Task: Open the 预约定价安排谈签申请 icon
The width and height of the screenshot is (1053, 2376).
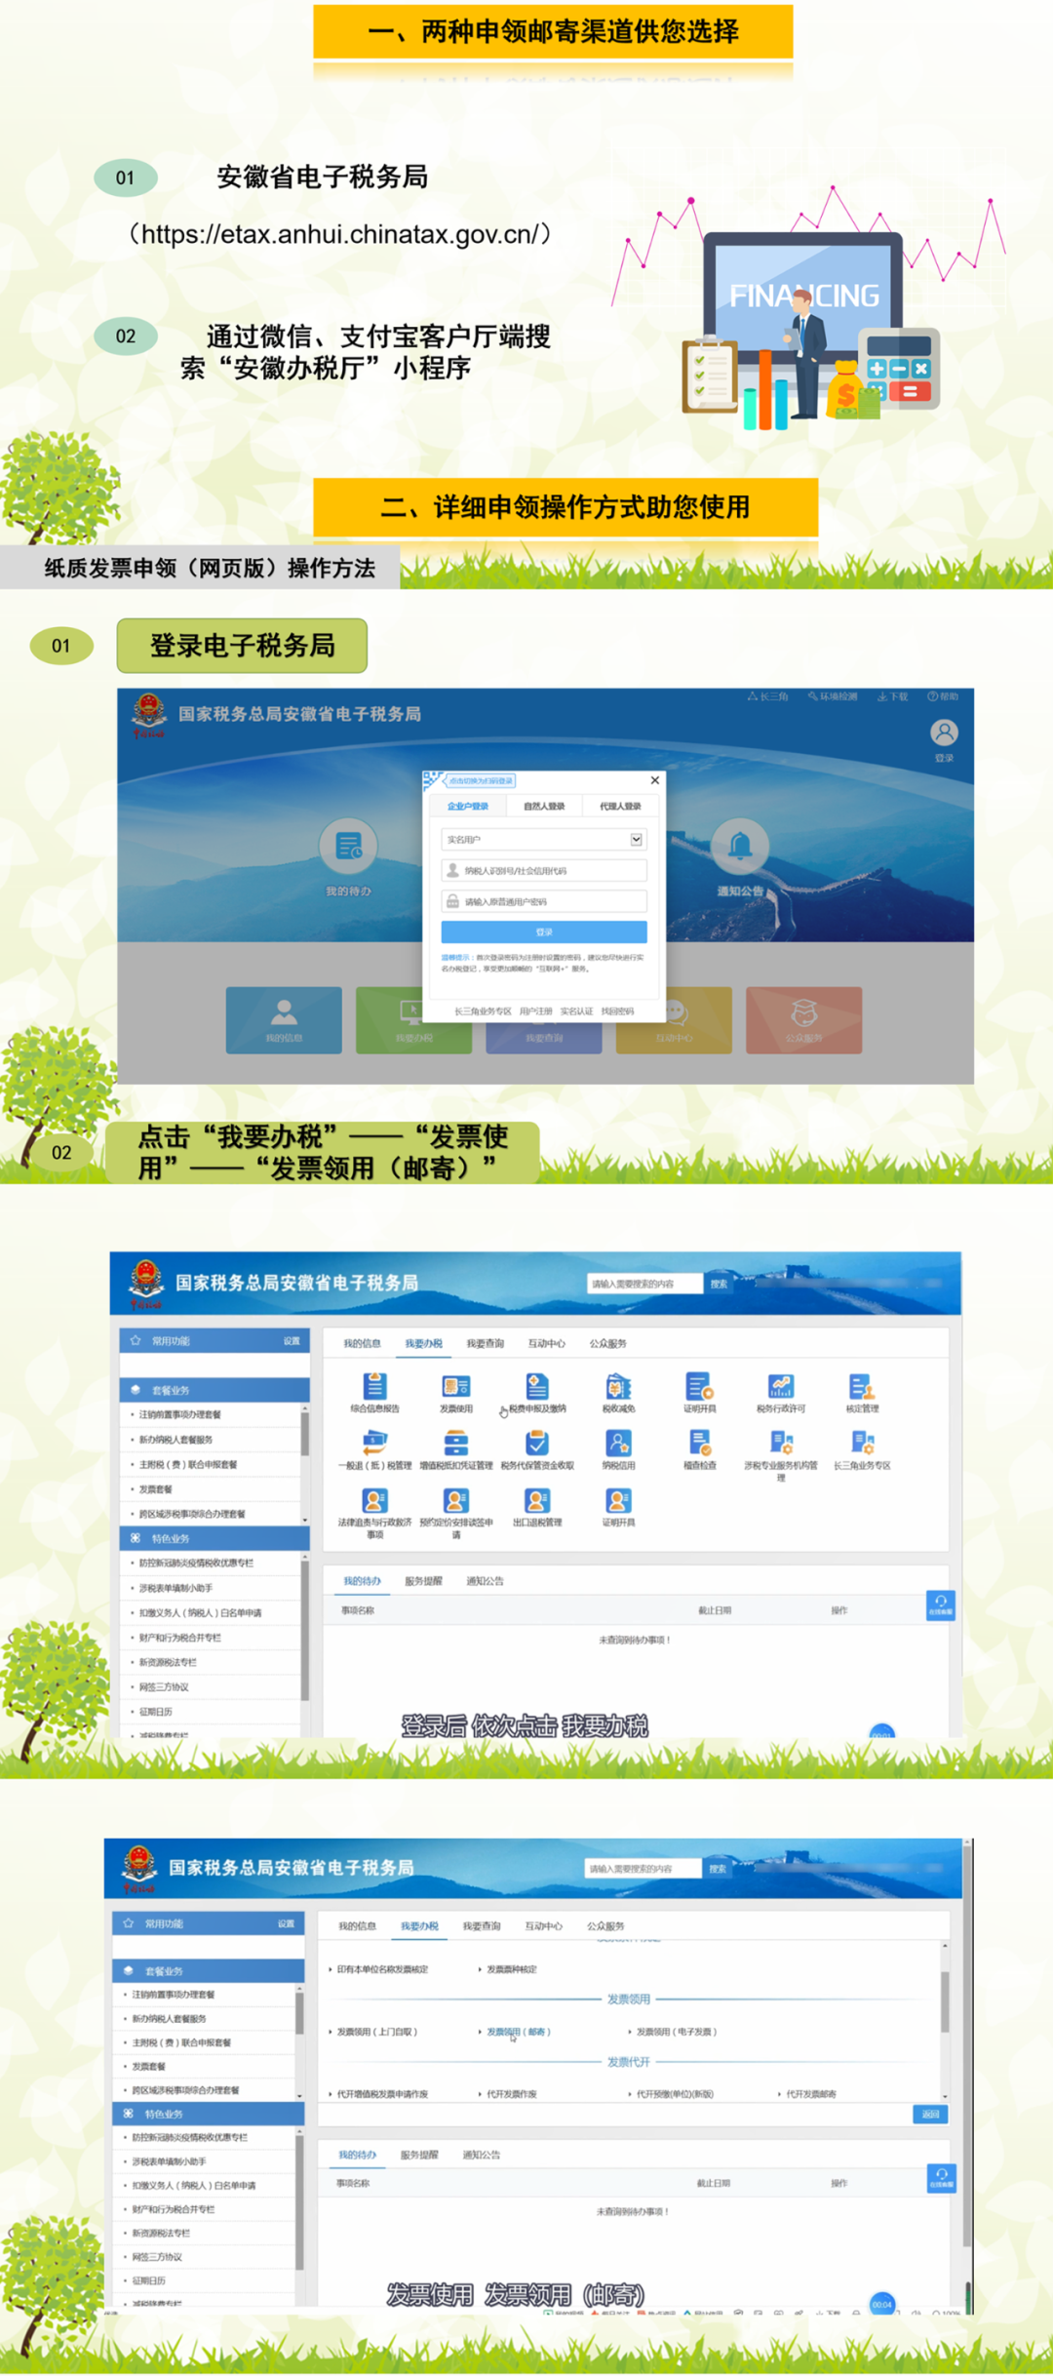Action: [x=455, y=1500]
